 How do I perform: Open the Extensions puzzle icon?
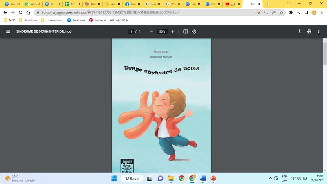click(291, 13)
